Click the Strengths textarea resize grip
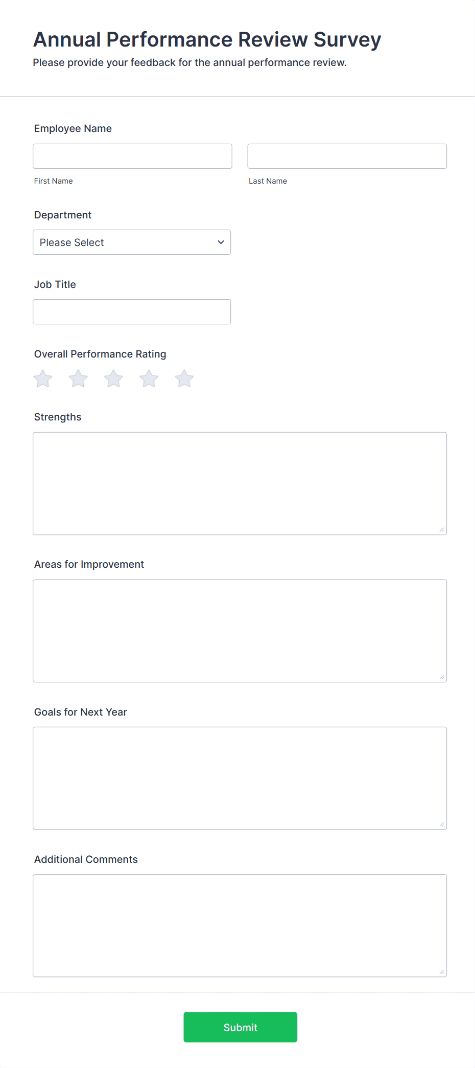 (x=441, y=530)
